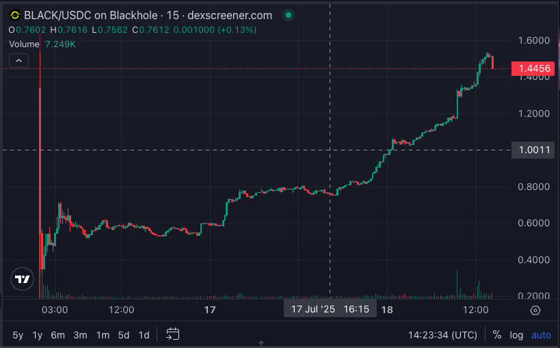Screen dimensions: 560x348
Task: Toggle percent scale mode
Action: [x=497, y=335]
